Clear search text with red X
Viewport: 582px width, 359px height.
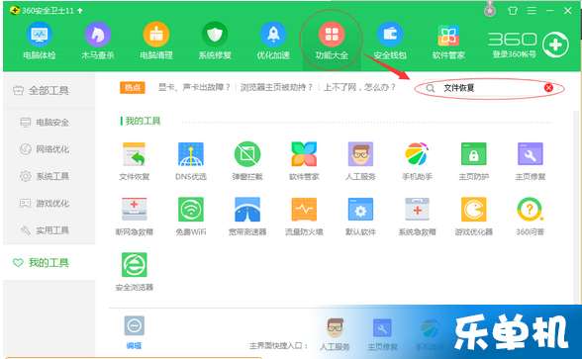[548, 87]
